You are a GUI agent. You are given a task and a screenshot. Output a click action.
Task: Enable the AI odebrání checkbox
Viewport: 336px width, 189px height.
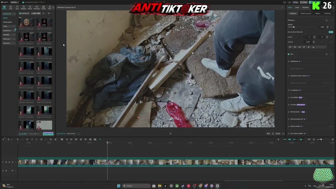[x=288, y=90]
